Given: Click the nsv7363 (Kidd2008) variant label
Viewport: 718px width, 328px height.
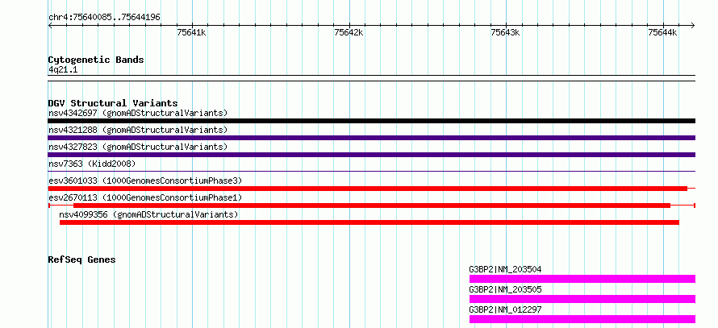Looking at the screenshot, I should (x=92, y=164).
